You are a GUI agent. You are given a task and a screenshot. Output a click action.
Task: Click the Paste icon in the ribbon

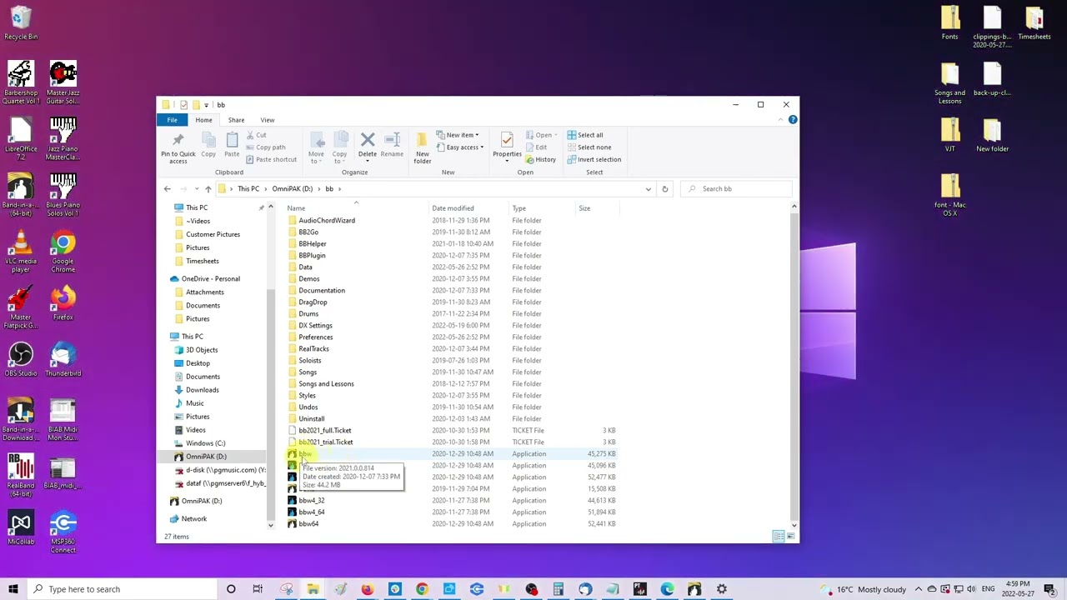(232, 144)
